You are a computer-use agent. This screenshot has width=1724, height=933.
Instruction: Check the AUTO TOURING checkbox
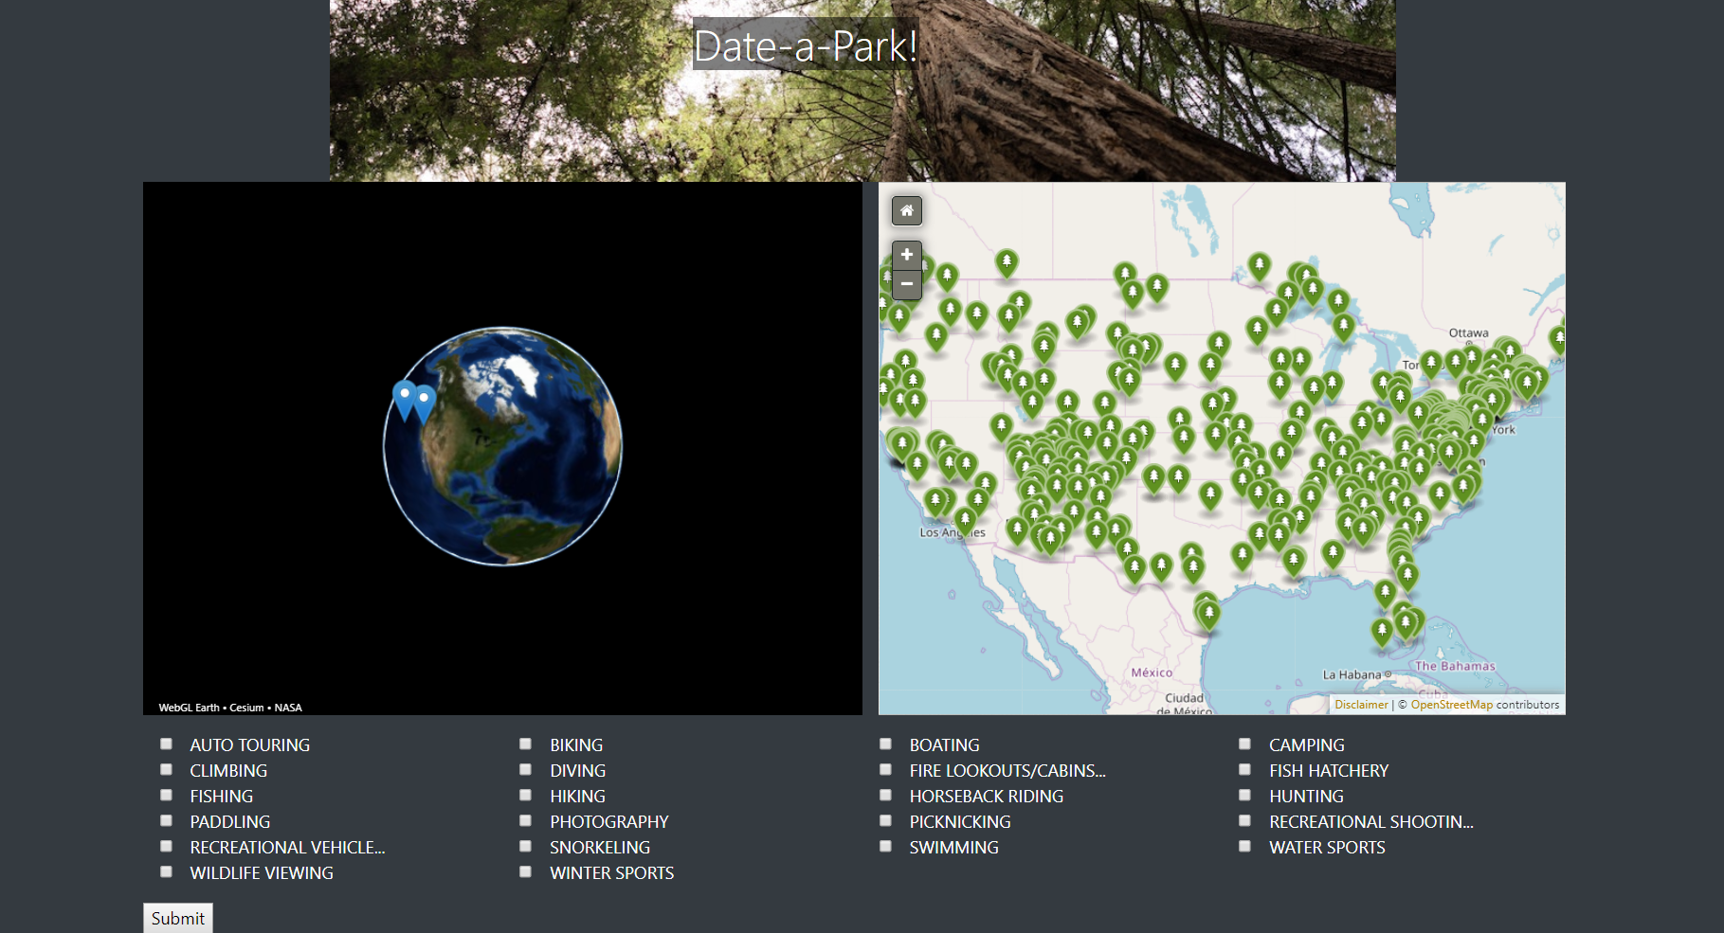coord(166,745)
